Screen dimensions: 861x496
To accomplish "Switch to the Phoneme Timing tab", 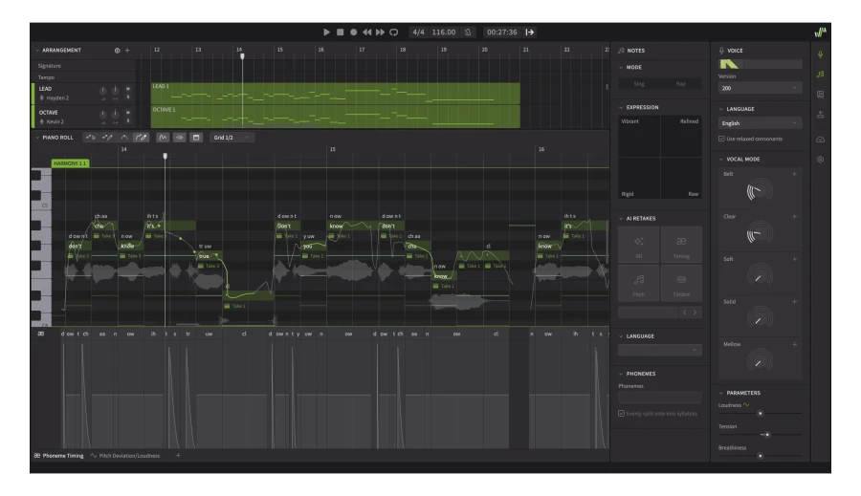I will (x=59, y=456).
